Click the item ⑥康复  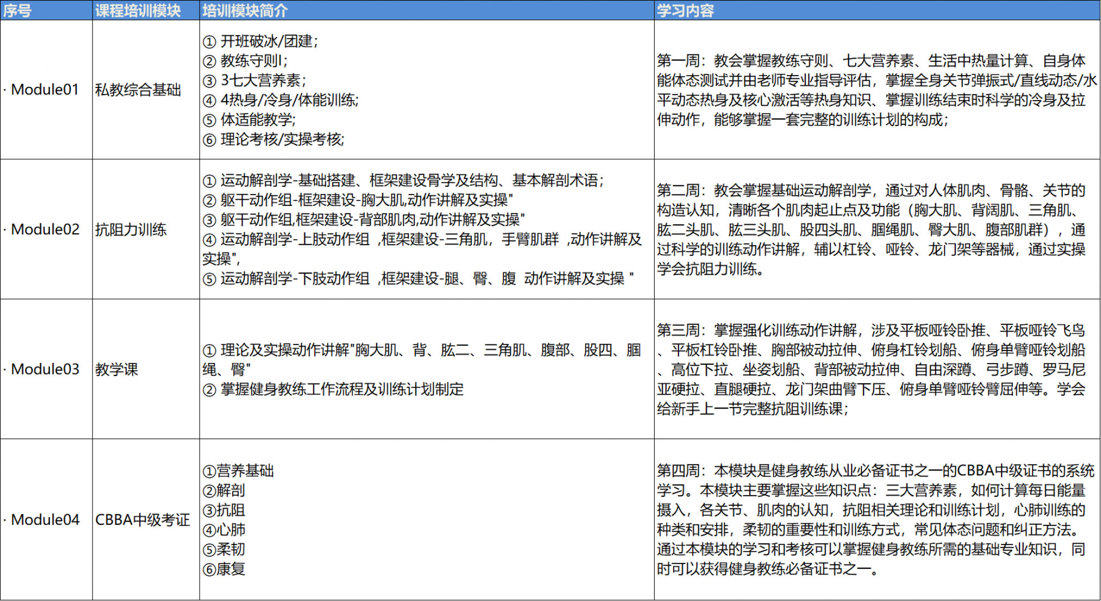223,569
